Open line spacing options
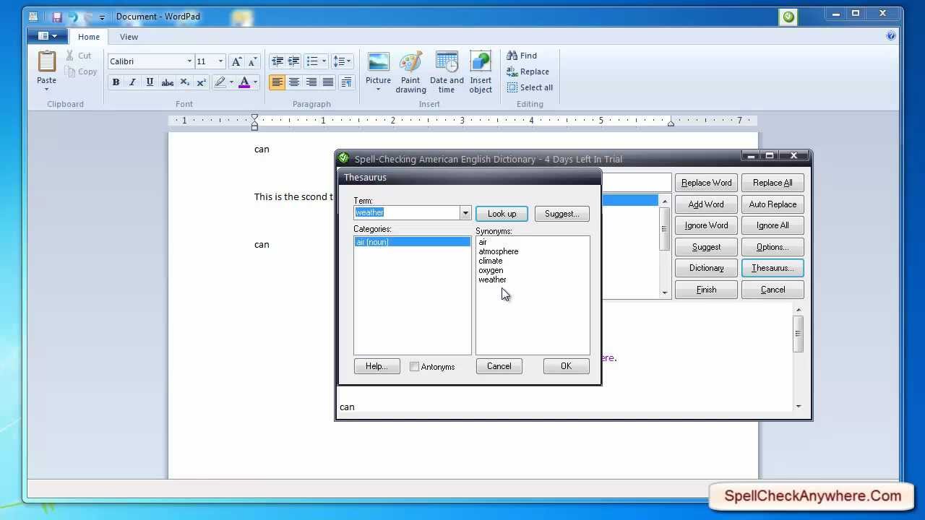This screenshot has width=925, height=520. tap(343, 61)
